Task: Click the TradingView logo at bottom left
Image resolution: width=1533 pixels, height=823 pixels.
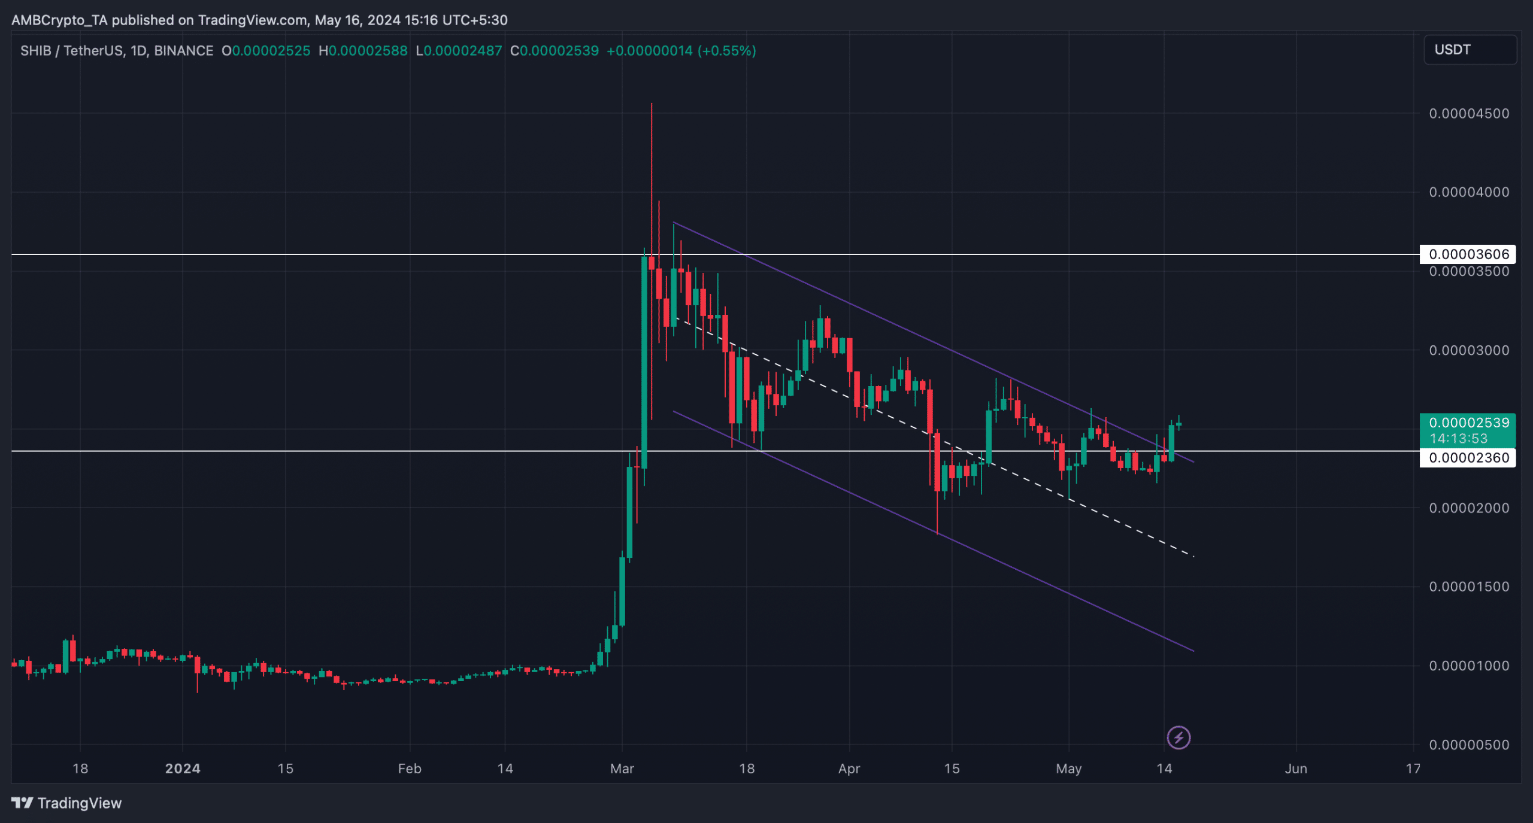Action: pyautogui.click(x=66, y=803)
